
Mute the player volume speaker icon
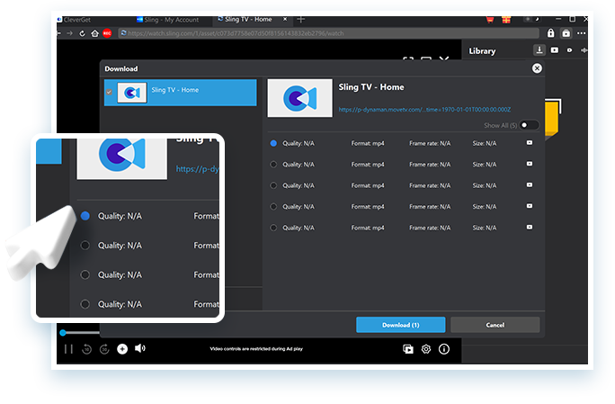coord(140,348)
